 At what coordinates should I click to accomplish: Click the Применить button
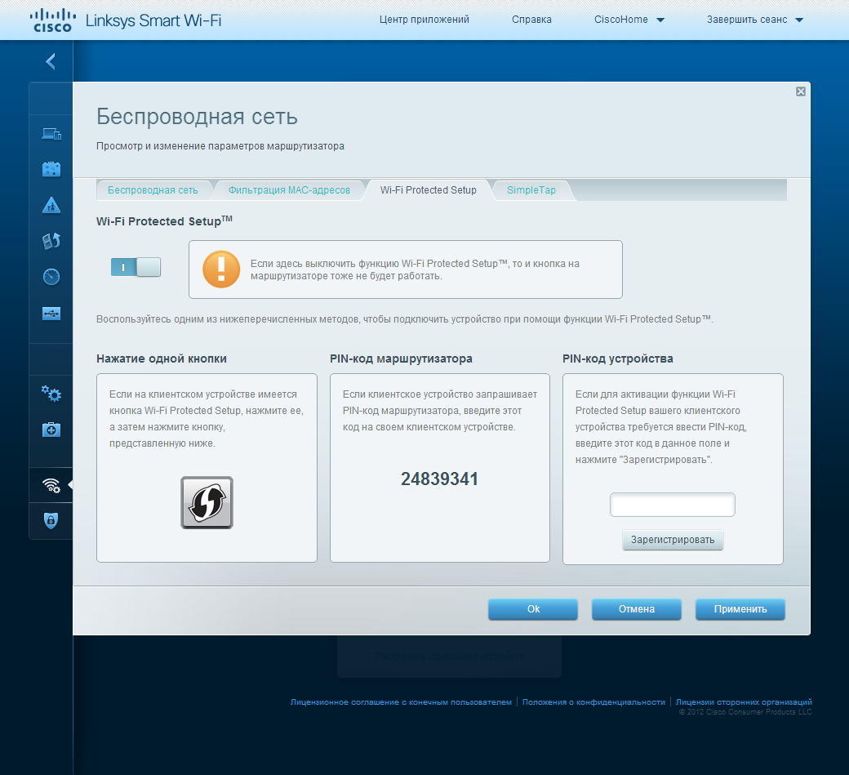[740, 609]
